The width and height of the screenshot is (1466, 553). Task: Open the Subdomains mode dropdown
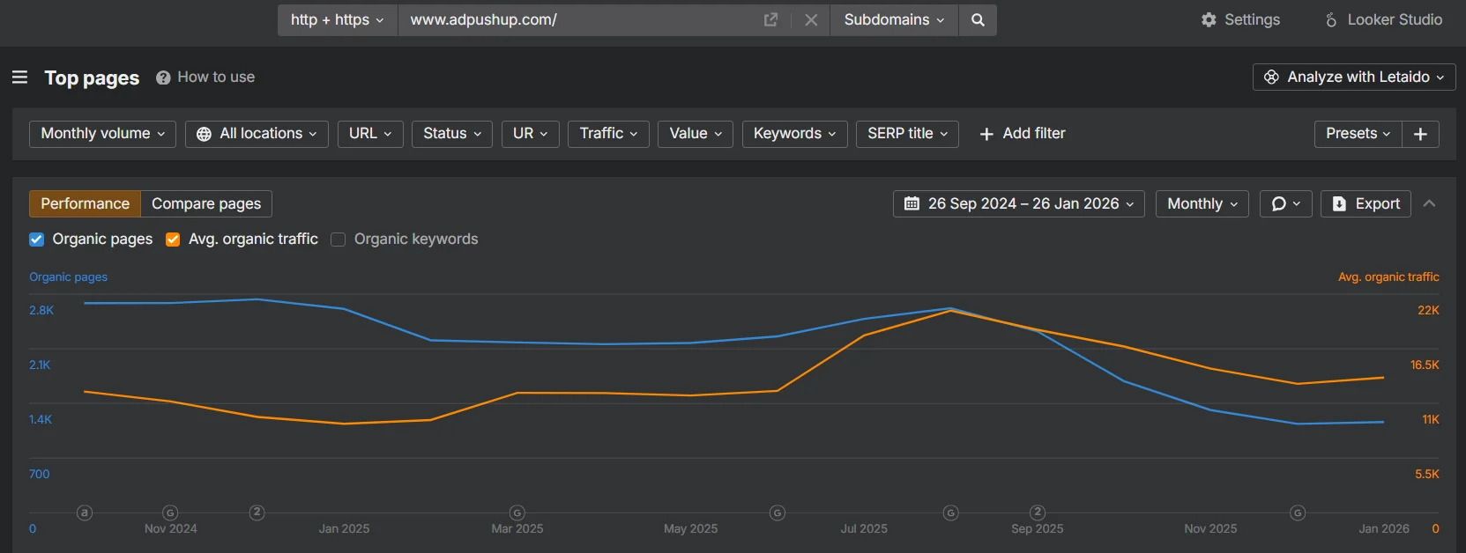894,19
